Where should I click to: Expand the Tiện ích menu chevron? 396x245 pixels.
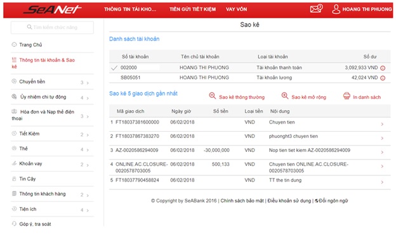click(x=88, y=210)
